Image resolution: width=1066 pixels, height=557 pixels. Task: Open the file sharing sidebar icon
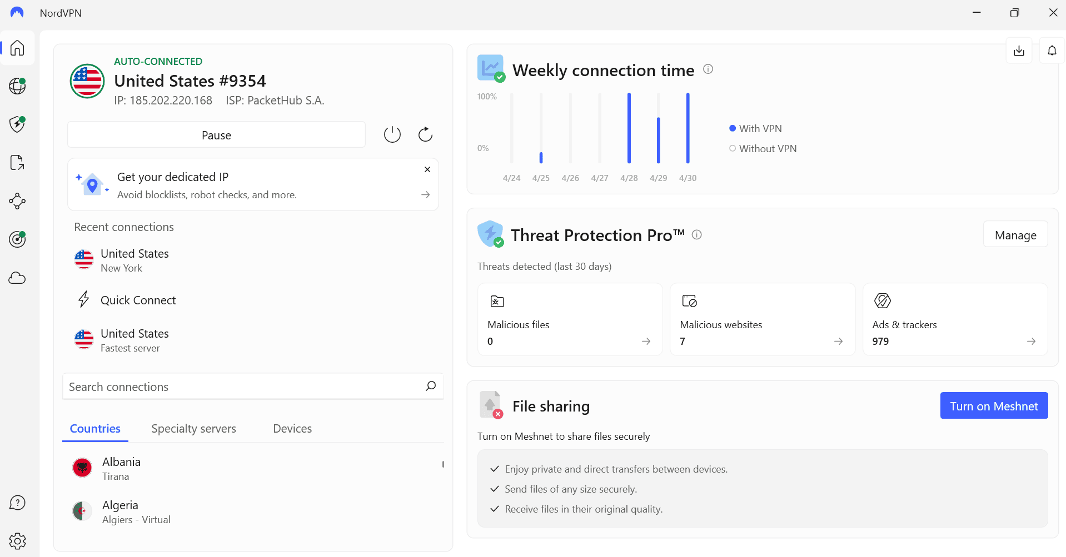pyautogui.click(x=17, y=163)
